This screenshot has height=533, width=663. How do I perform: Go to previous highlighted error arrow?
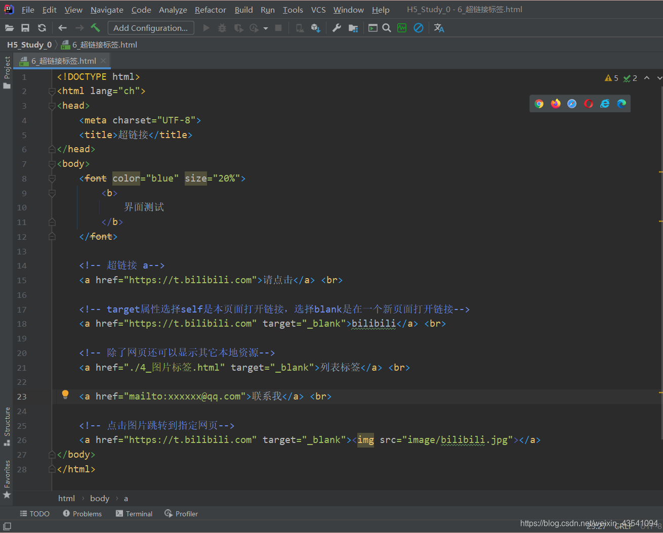[x=647, y=78]
